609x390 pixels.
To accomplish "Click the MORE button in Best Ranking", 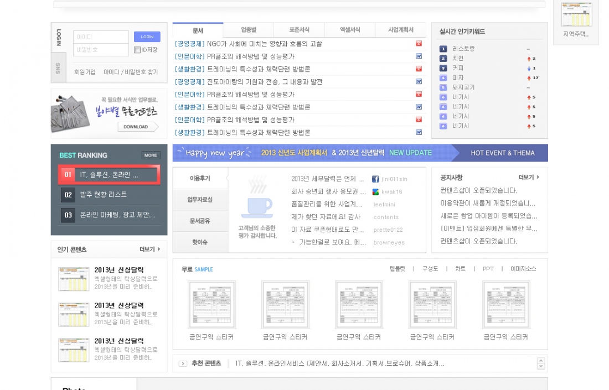I will point(151,155).
